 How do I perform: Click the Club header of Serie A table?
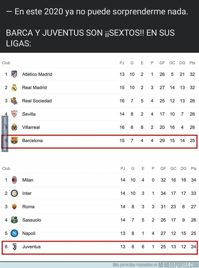(x=6, y=168)
